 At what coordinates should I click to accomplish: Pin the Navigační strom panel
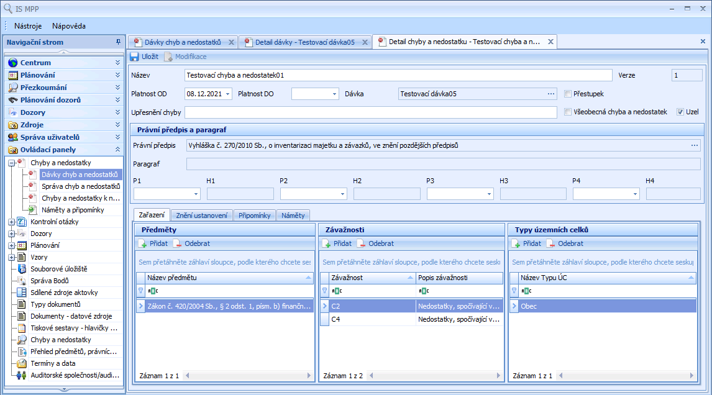(118, 42)
